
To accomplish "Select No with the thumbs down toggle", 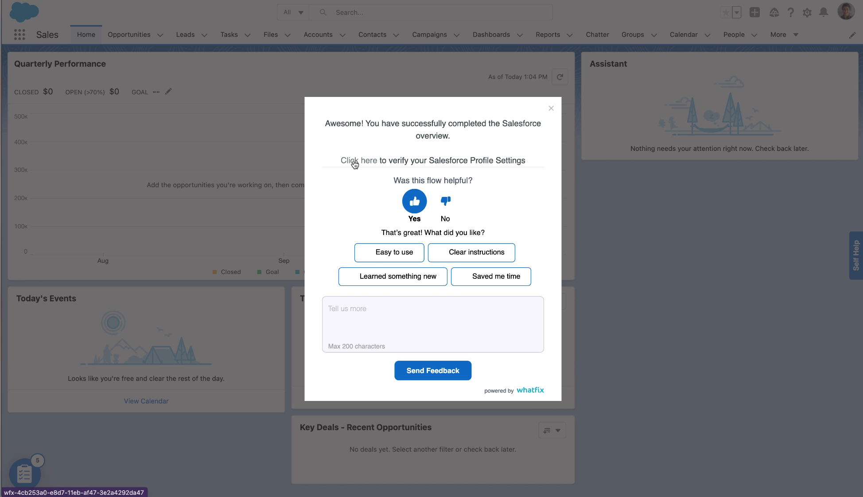I will [x=445, y=201].
